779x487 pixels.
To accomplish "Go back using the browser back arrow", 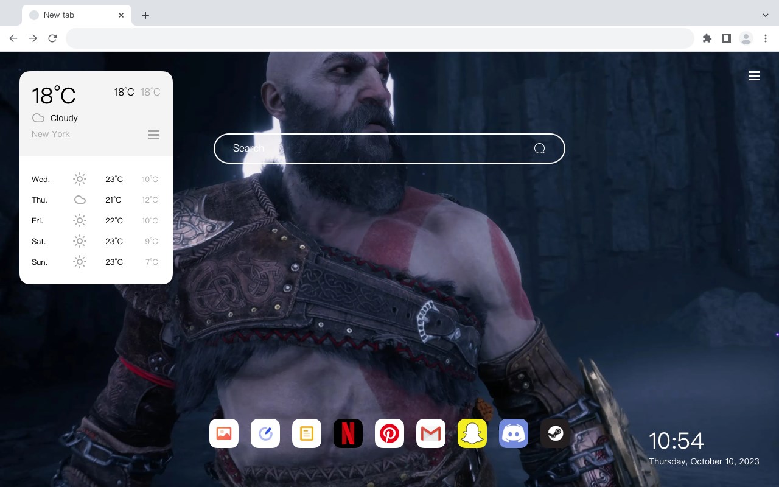I will point(13,38).
